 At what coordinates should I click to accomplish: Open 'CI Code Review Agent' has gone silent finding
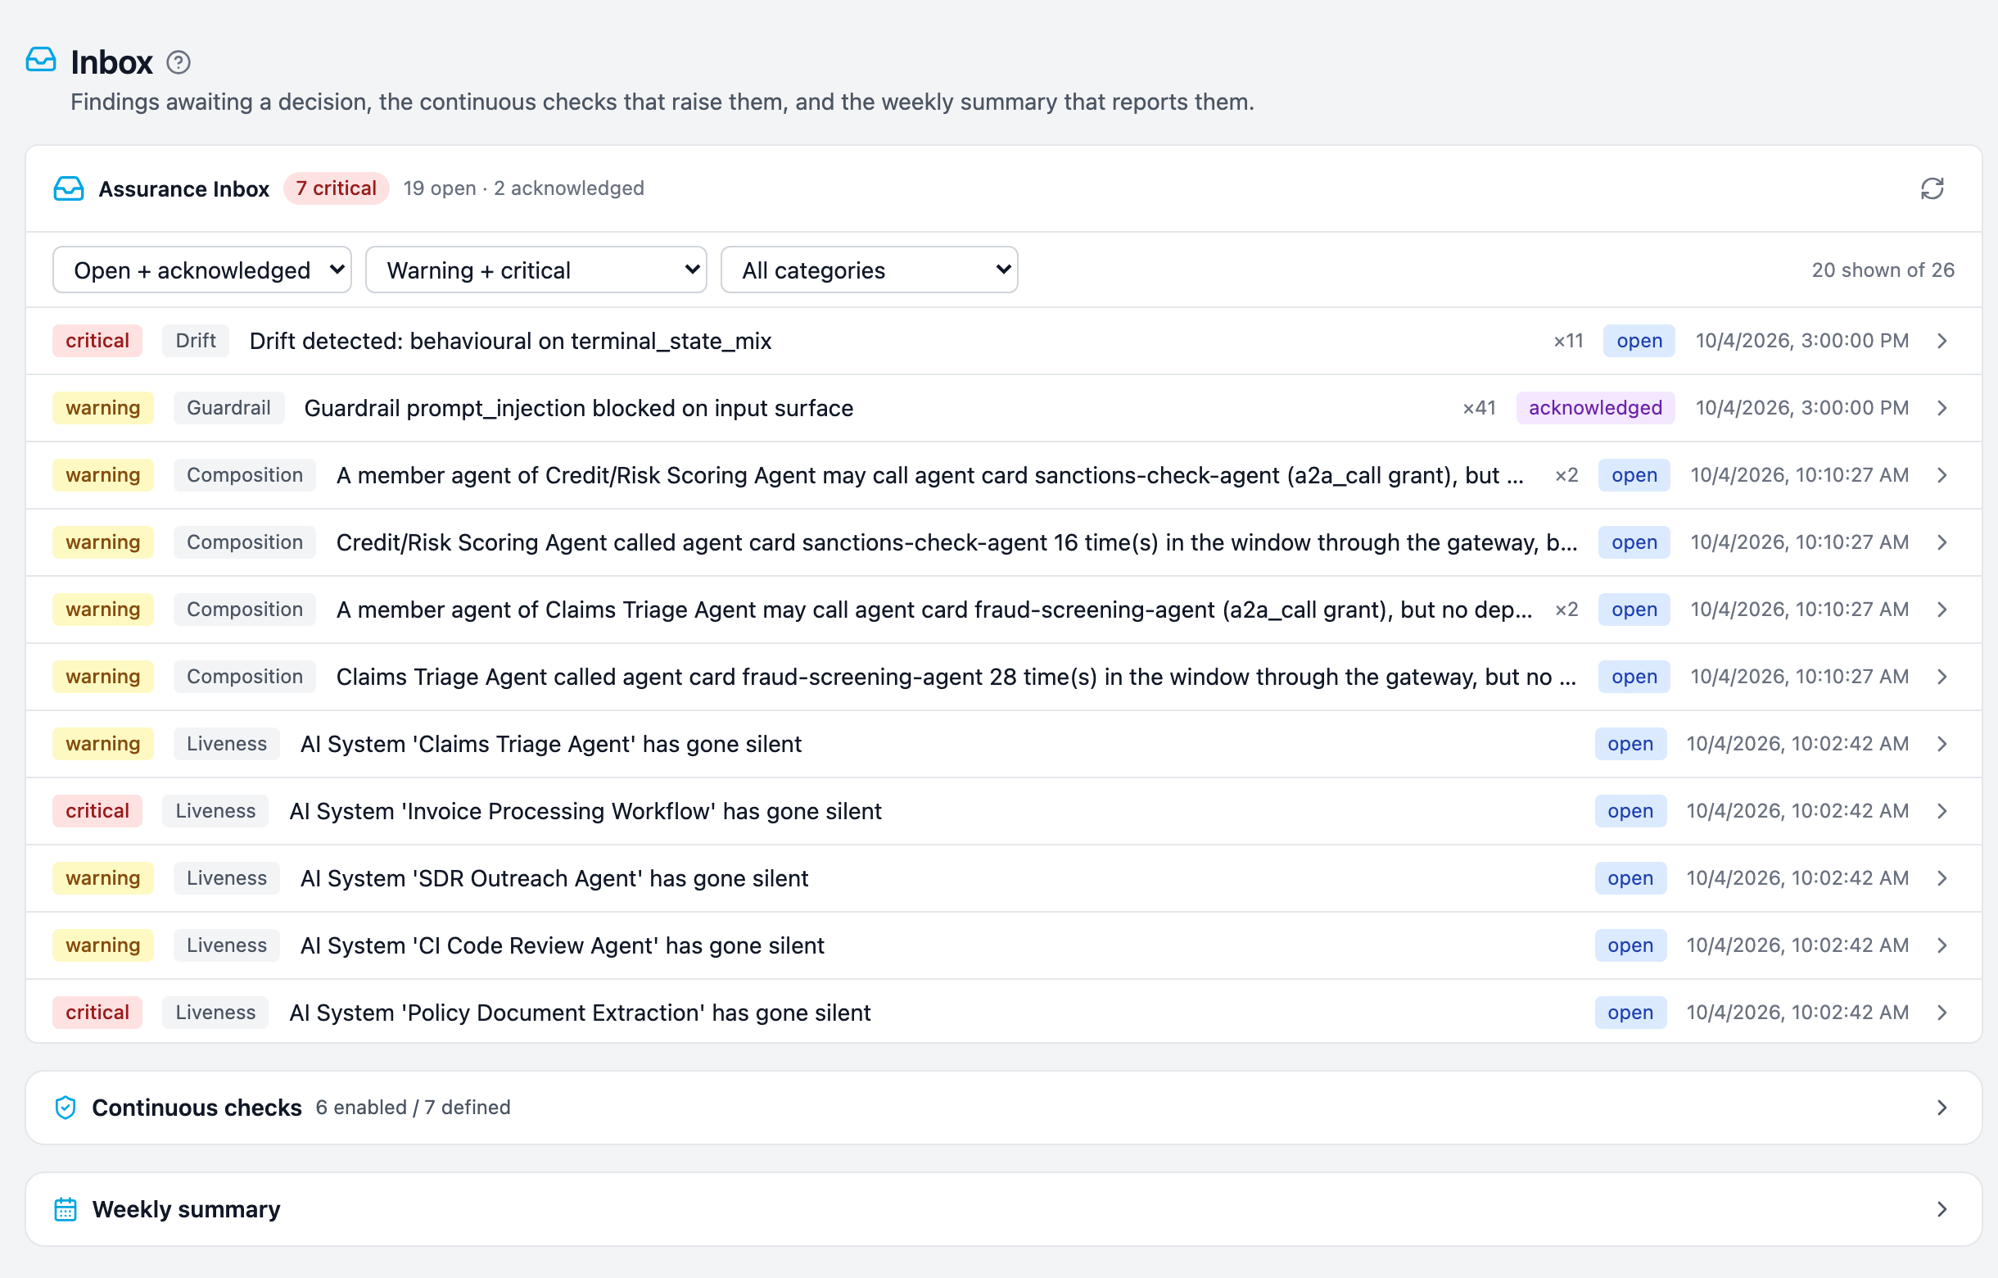(x=563, y=945)
